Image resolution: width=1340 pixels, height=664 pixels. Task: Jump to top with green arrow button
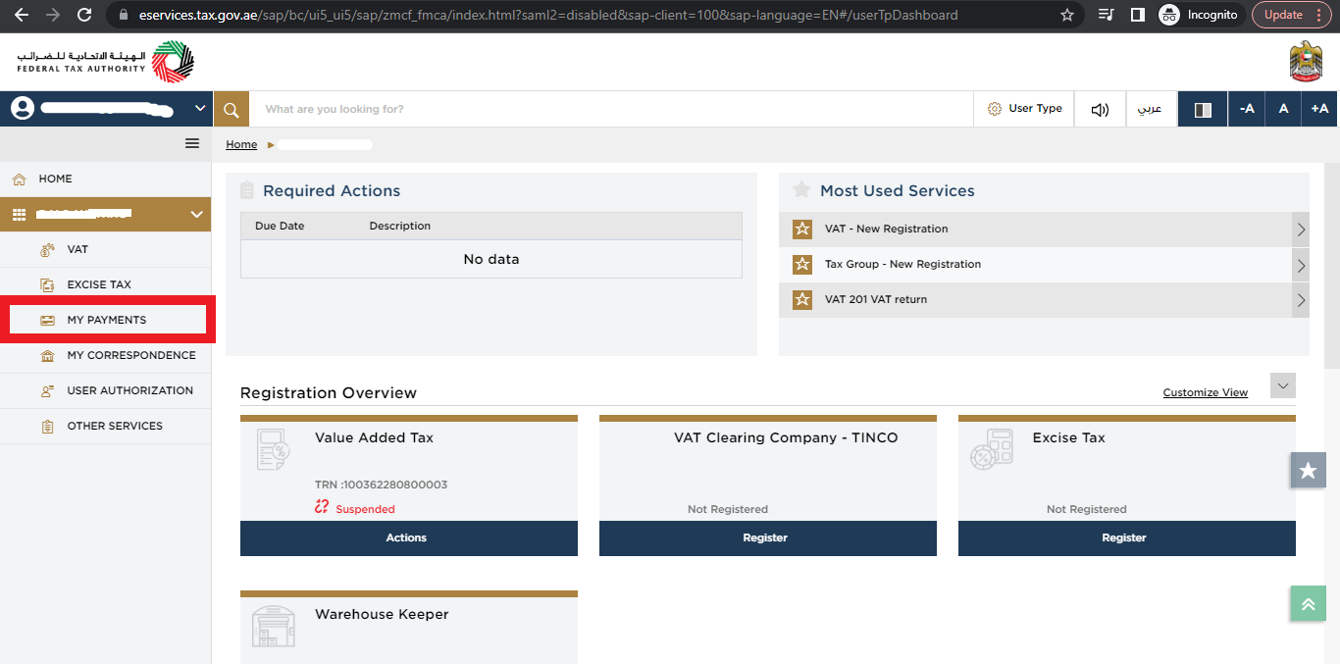[1308, 604]
